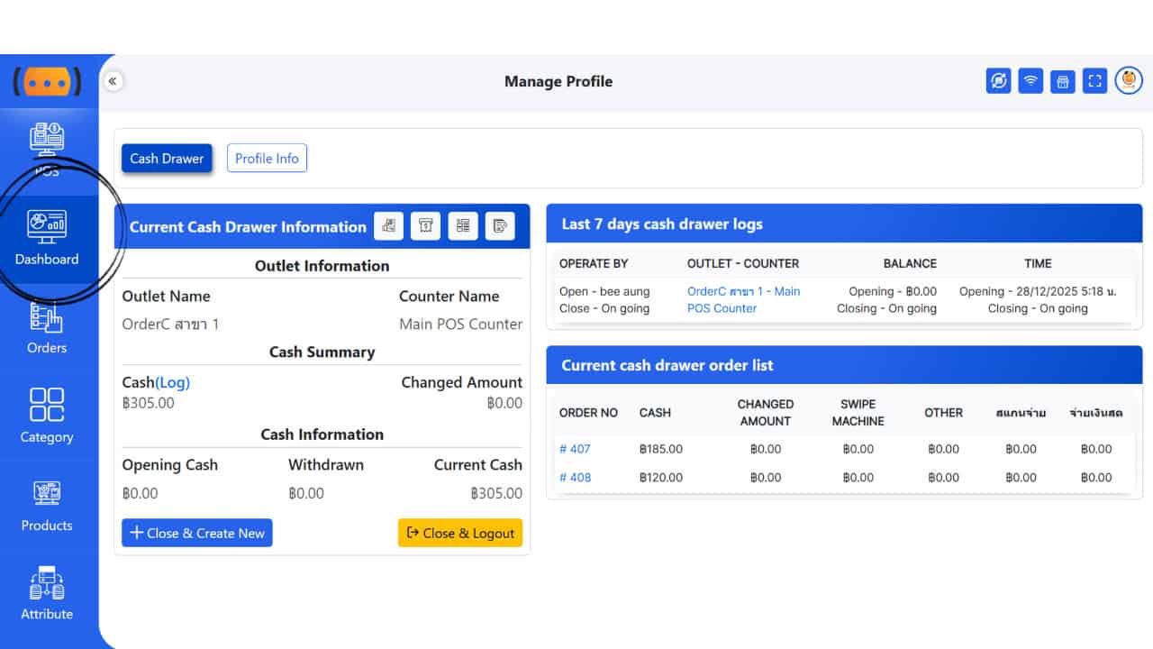Collapse the sidebar with double-chevron button

pos(113,81)
